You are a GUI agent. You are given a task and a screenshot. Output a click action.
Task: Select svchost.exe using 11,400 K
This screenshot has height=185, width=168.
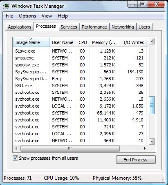click(x=80, y=120)
